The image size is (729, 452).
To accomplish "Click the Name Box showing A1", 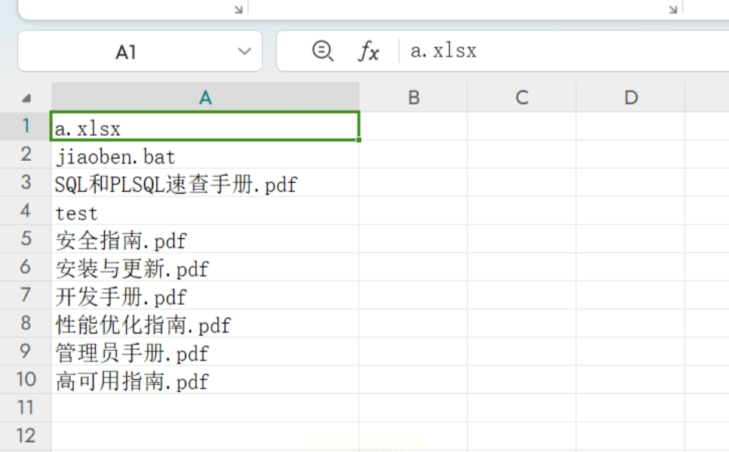I will coord(140,51).
